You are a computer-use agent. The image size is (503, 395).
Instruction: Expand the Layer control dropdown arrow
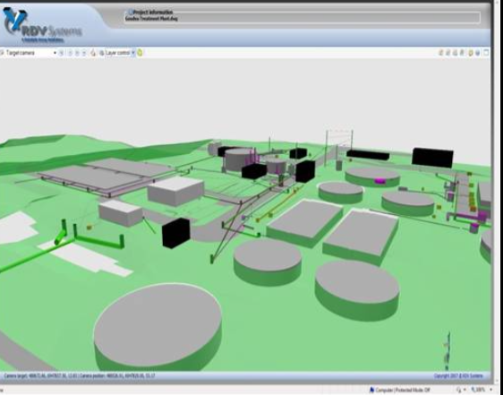pos(133,53)
